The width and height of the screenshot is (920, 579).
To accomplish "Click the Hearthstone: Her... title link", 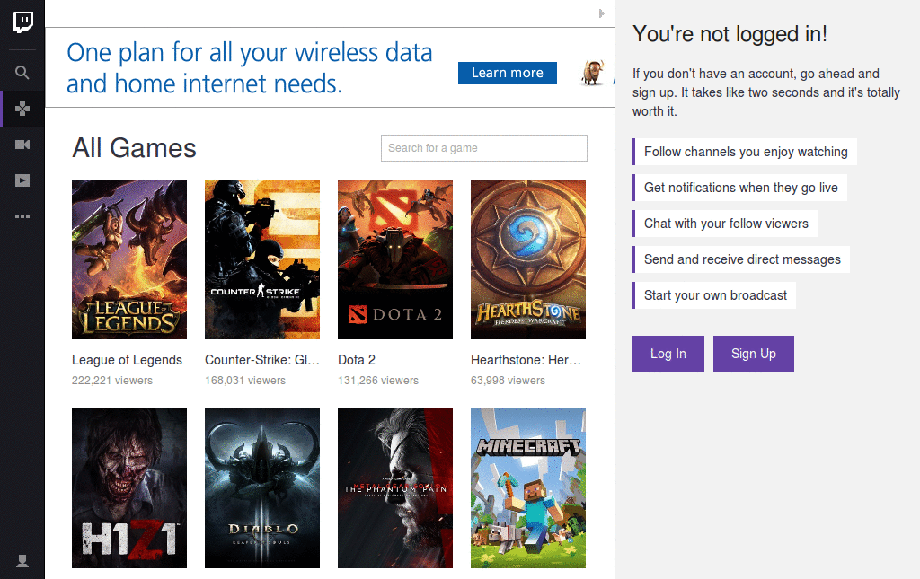I will [x=526, y=360].
